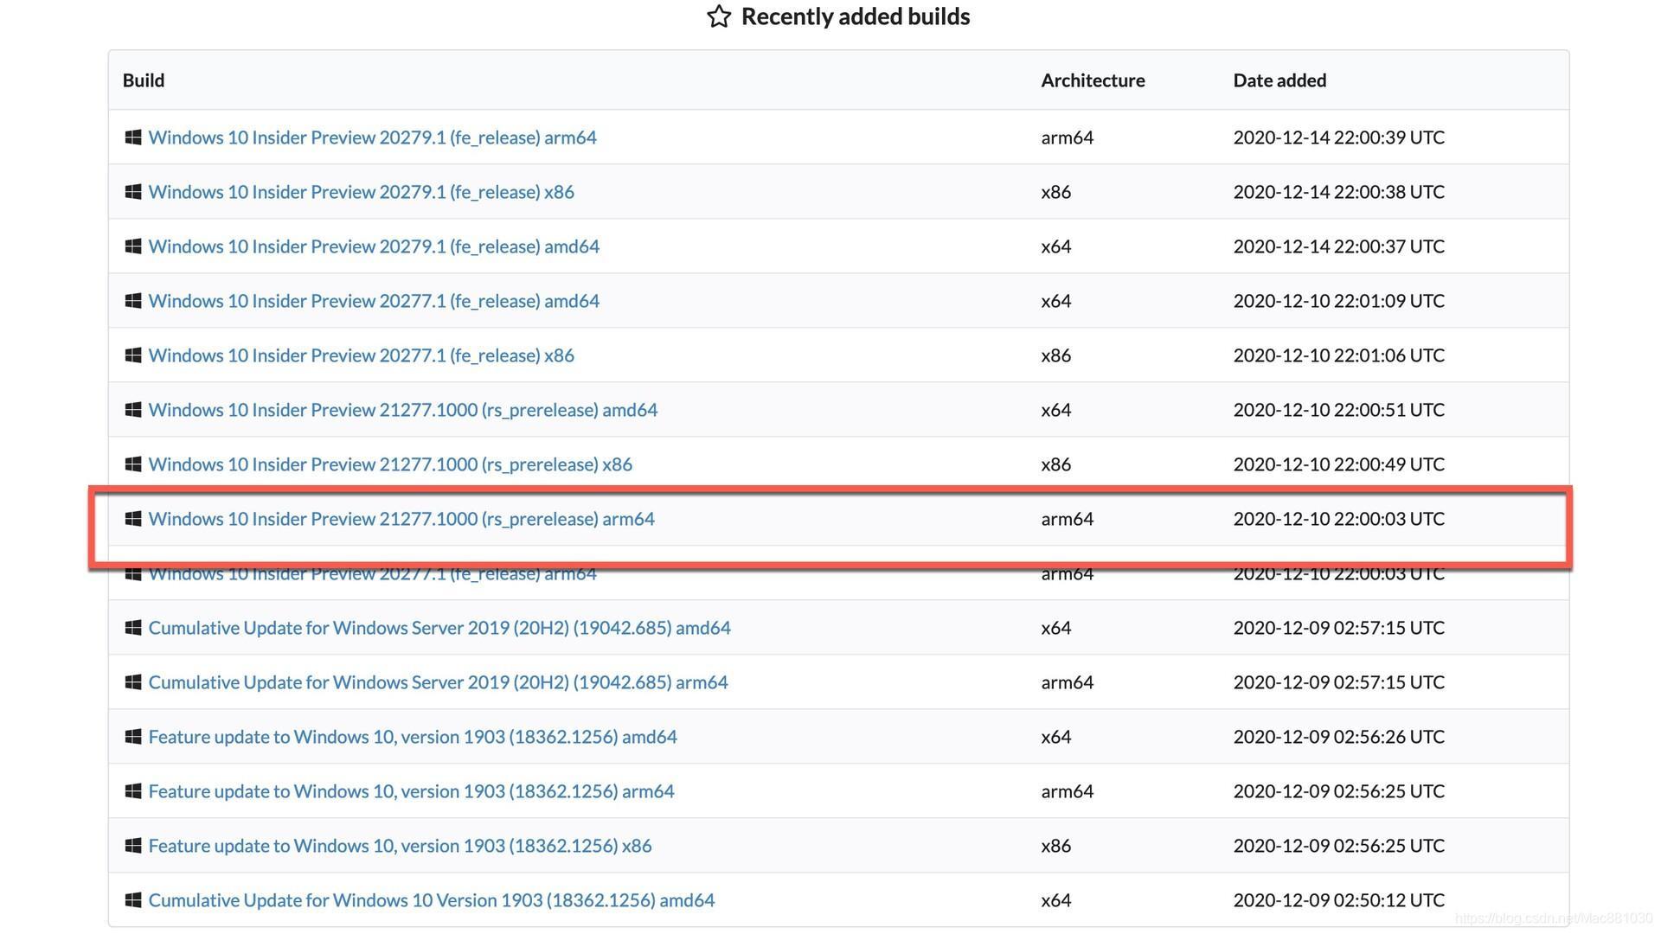The height and width of the screenshot is (934, 1661).
Task: Click the star icon next to Recently added builds
Action: point(719,16)
